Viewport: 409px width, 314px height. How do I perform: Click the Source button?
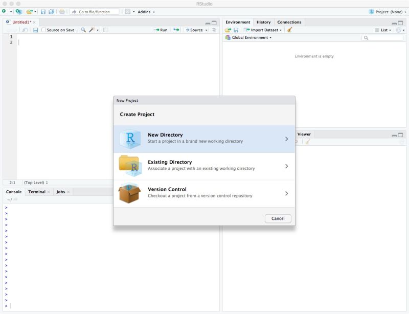[194, 30]
